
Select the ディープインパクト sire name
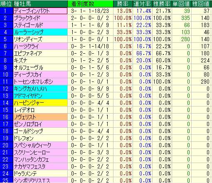[x=40, y=11]
